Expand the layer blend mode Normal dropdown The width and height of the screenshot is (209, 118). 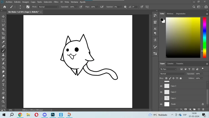[172, 74]
